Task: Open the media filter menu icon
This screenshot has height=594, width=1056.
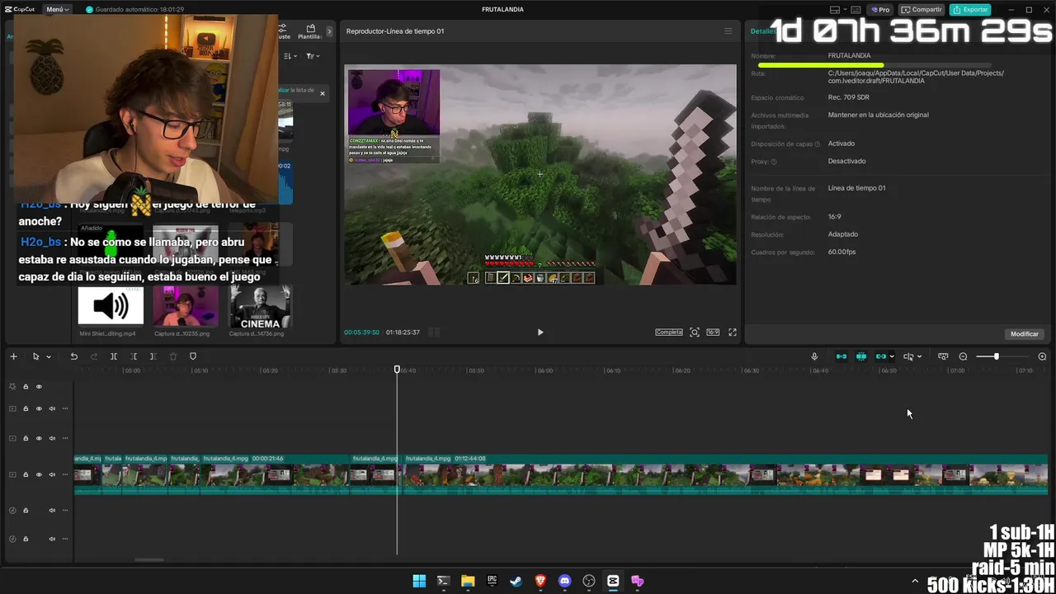Action: point(313,56)
